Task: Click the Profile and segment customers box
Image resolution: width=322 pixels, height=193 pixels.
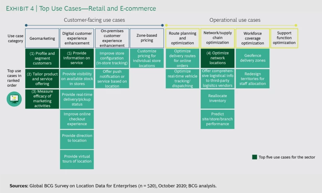Action: point(42,58)
